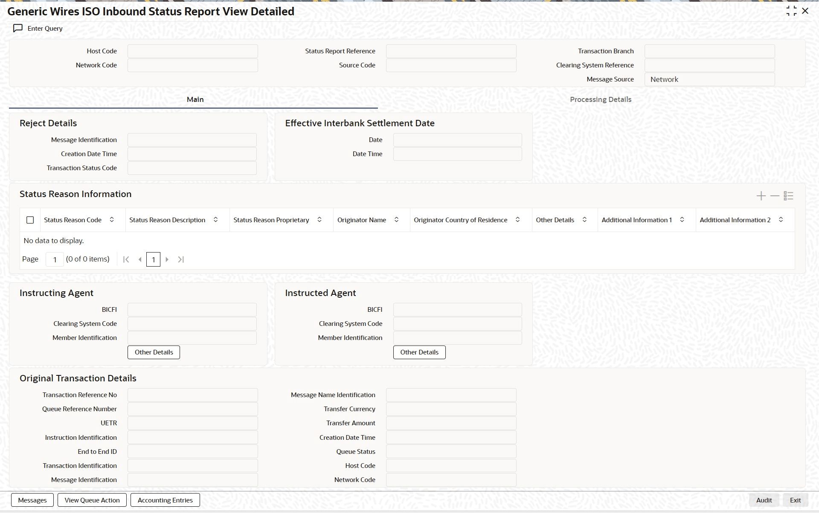Jump to last page of Status Reason table
Screen dimensions: 819x514
181,259
